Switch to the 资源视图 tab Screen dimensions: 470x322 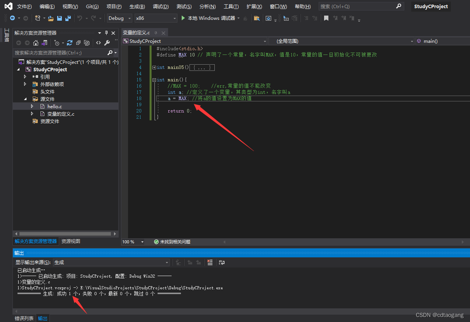point(70,241)
